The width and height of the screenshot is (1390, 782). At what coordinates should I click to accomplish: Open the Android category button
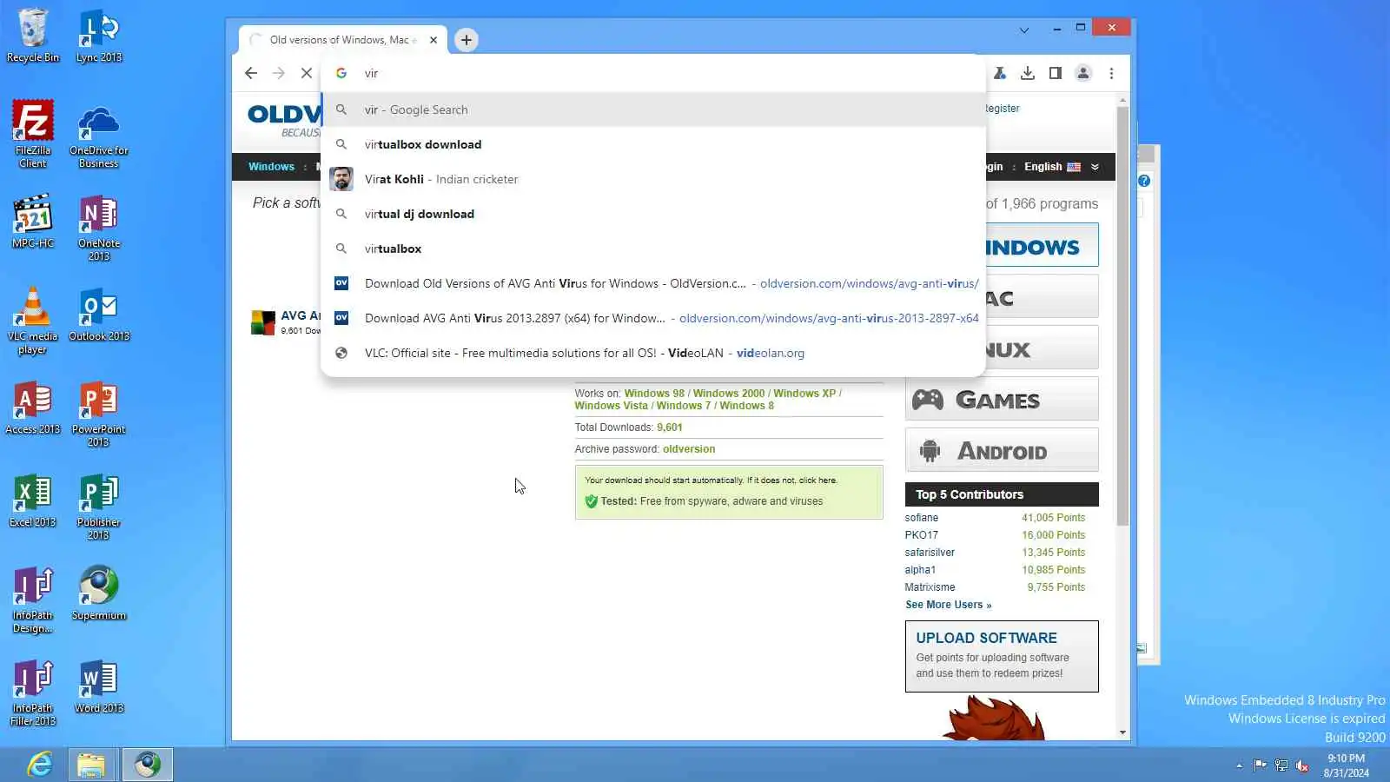[1002, 451]
